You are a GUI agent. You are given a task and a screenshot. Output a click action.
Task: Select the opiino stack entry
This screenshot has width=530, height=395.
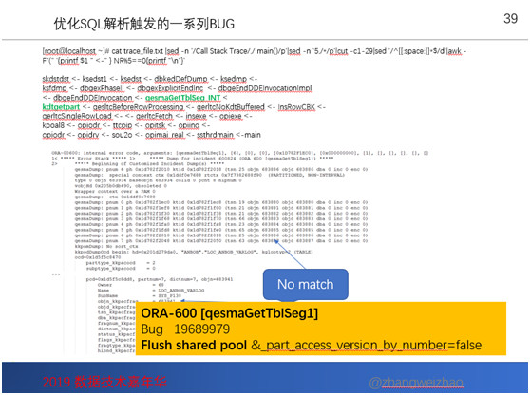click(189, 125)
